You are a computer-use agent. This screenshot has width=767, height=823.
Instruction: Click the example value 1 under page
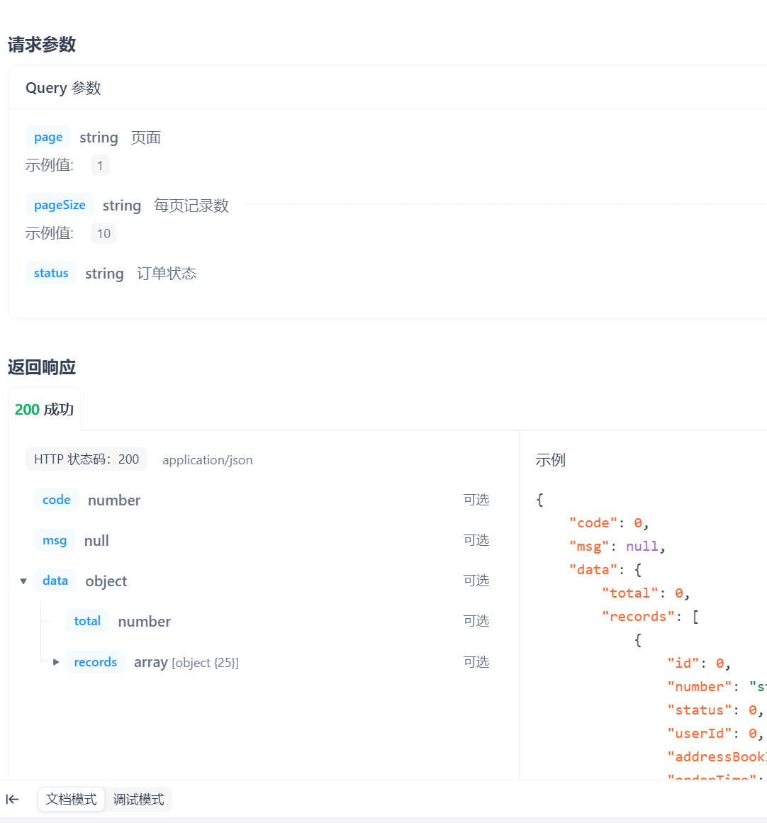click(99, 164)
